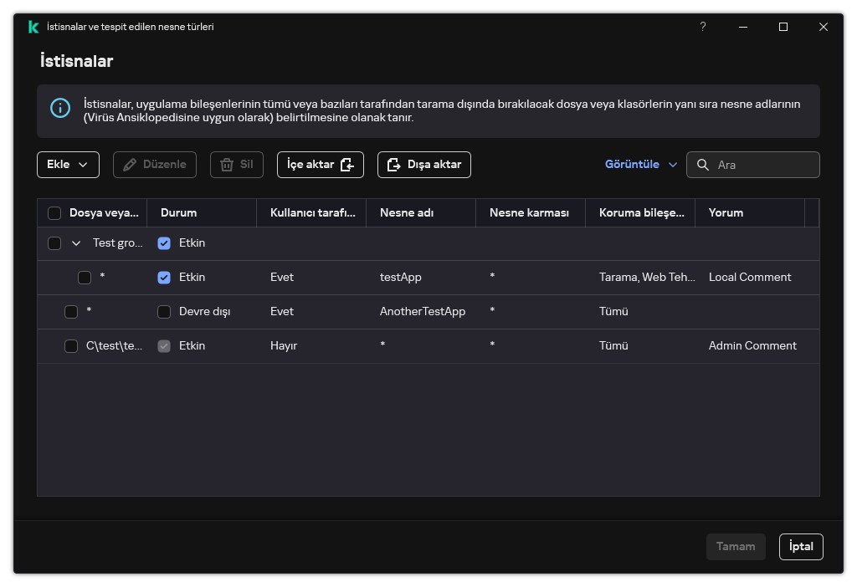Sort by the Durum column header
This screenshot has width=857, height=587.
[x=178, y=213]
